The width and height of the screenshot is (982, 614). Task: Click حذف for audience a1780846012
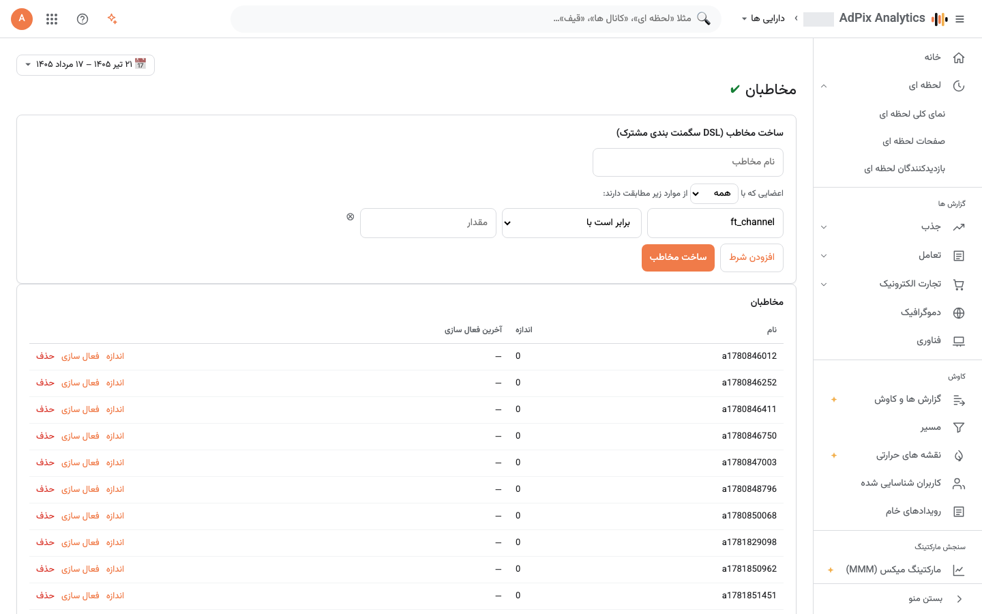pos(45,357)
